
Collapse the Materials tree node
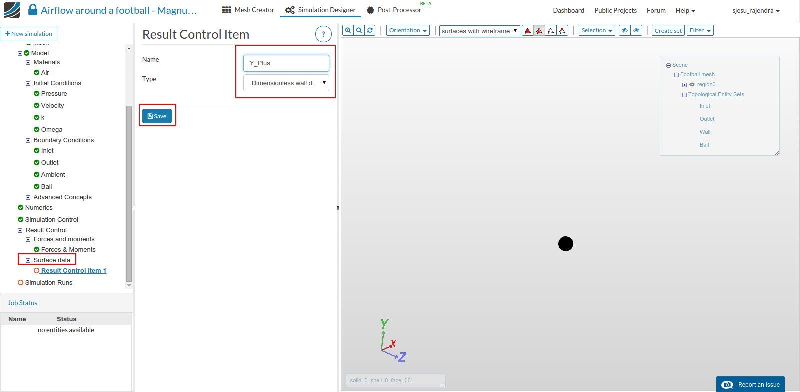point(28,63)
